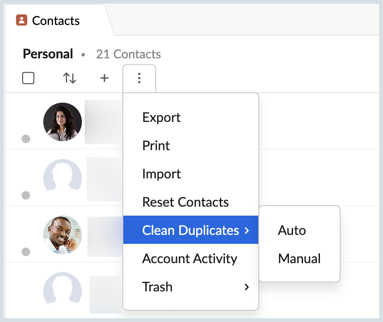Tick the select all contacts checkbox
The image size is (383, 322).
[x=28, y=78]
